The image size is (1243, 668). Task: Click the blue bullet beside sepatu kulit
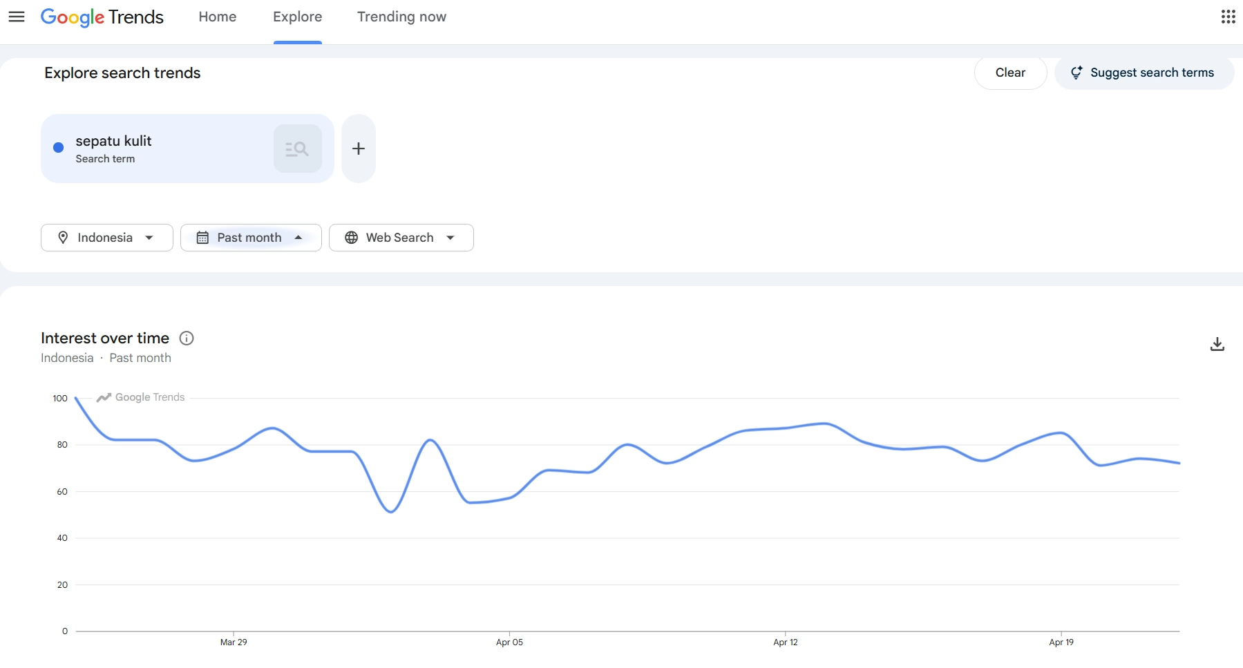click(58, 148)
